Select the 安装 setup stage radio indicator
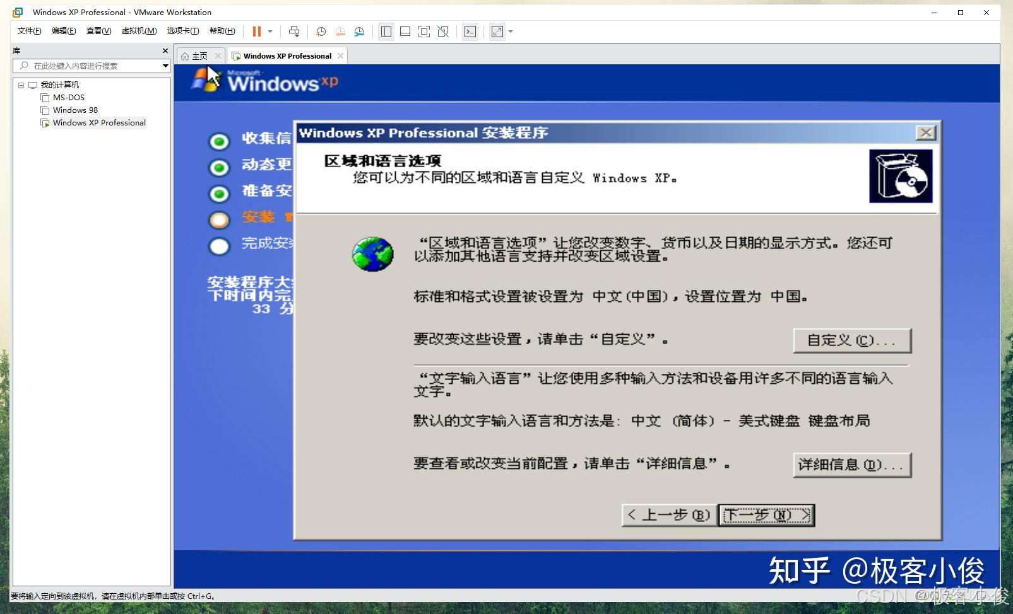The height and width of the screenshot is (614, 1013). pyautogui.click(x=218, y=219)
